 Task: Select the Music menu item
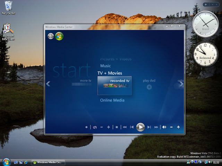click(x=105, y=66)
